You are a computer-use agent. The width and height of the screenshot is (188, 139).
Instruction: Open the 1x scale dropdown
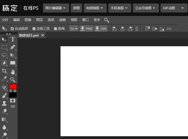click(74, 29)
